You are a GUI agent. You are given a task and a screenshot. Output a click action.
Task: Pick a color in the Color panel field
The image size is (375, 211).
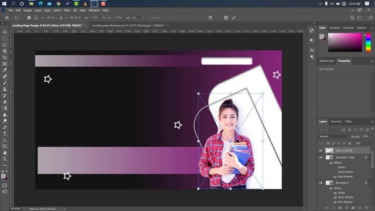click(345, 42)
